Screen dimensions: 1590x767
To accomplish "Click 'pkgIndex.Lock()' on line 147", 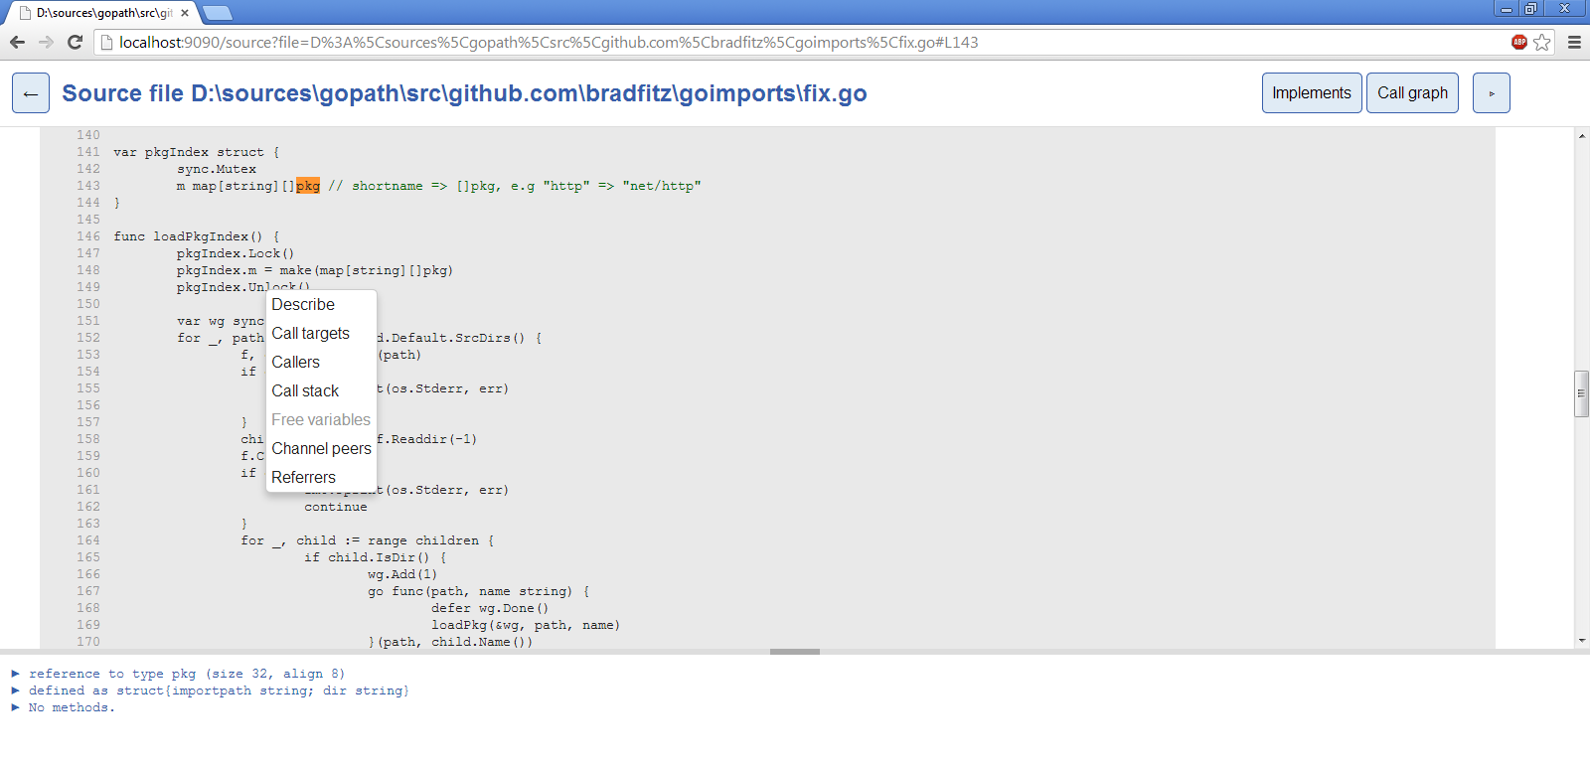I will [236, 253].
